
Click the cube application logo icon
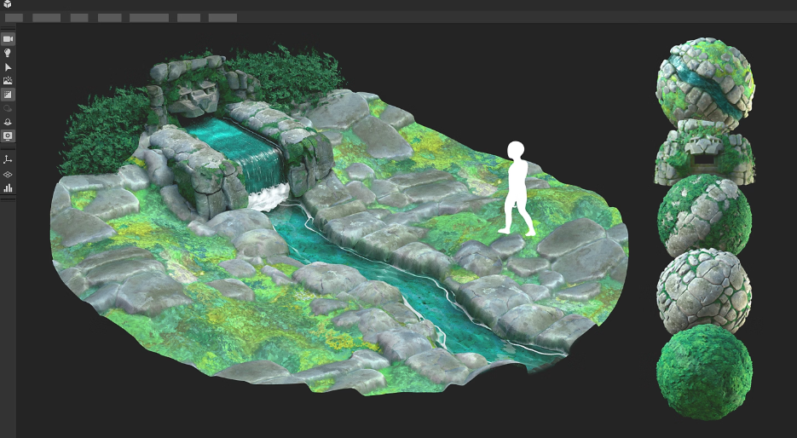tap(7, 4)
